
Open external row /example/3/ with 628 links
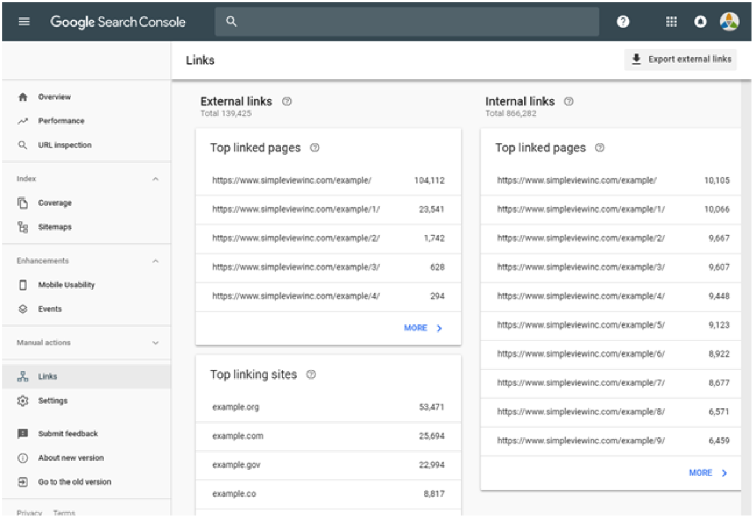click(x=329, y=267)
